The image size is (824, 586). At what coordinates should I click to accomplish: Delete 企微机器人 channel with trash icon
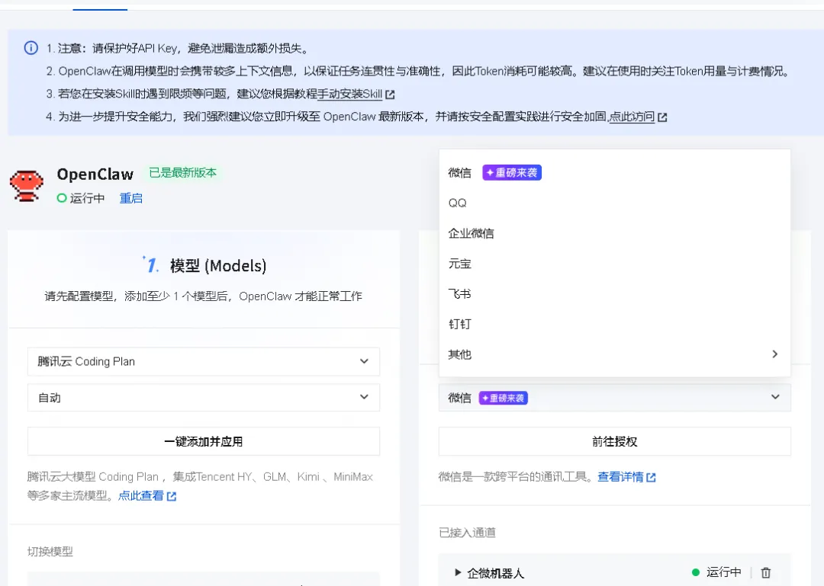[x=766, y=572]
